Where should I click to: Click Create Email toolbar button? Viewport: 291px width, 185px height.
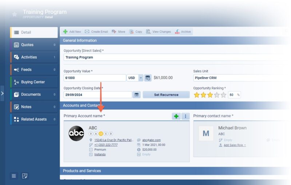[x=96, y=32]
